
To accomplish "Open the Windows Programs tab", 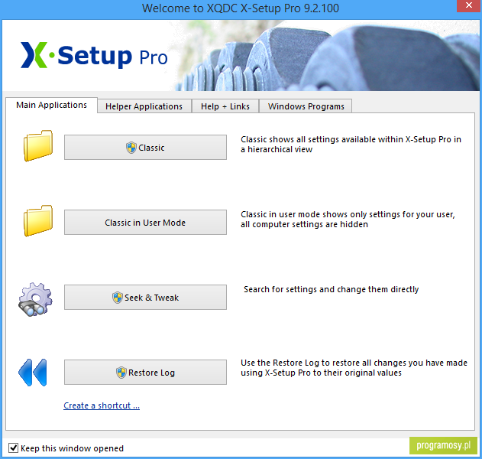I will coord(306,106).
